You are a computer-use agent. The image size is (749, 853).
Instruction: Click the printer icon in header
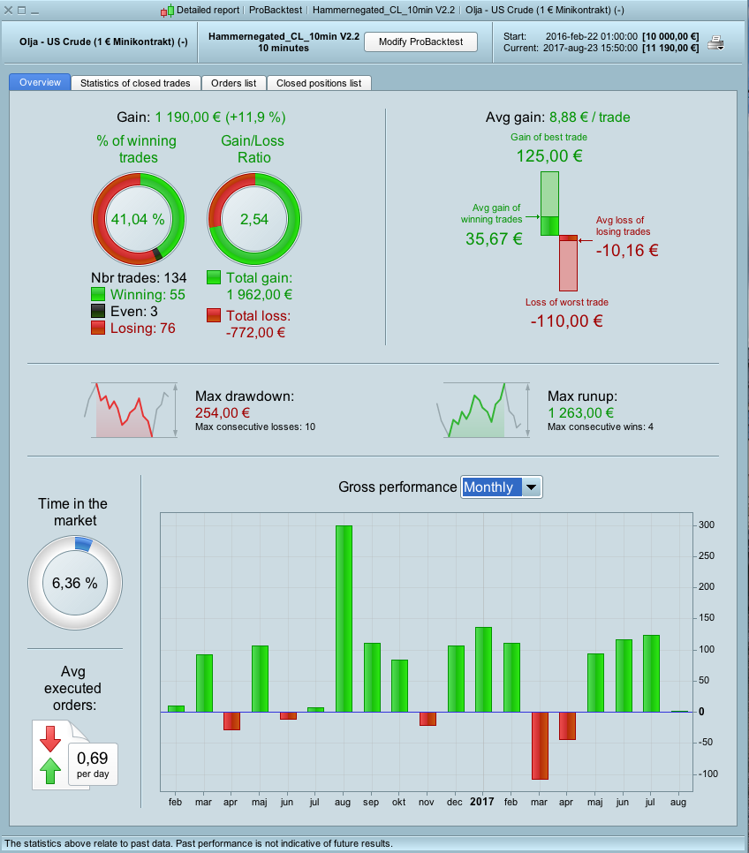click(715, 42)
